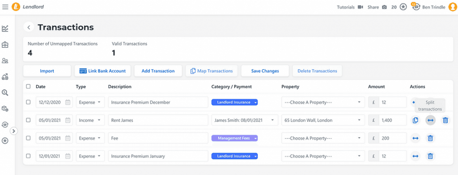Open the Income type dropdown
This screenshot has height=175, width=458.
pos(90,120)
